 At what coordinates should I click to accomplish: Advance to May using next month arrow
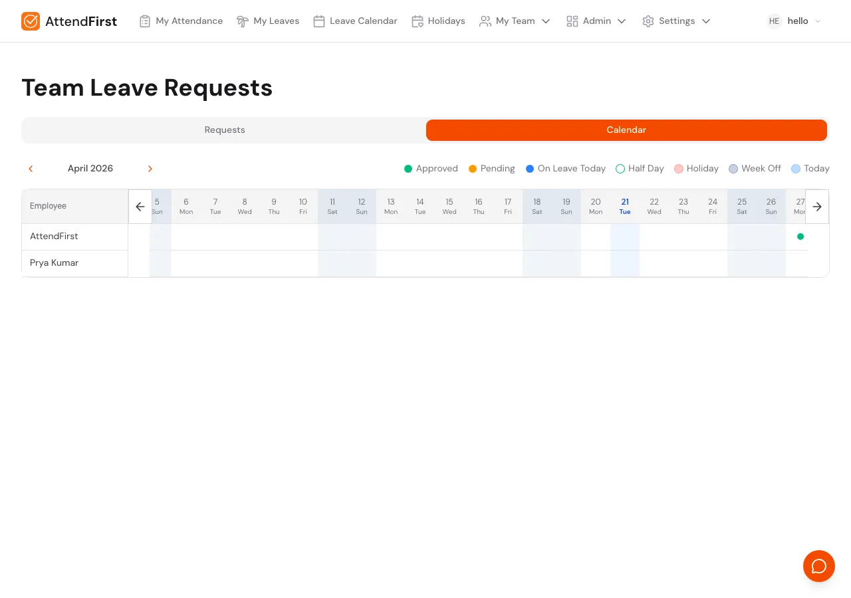click(x=150, y=169)
